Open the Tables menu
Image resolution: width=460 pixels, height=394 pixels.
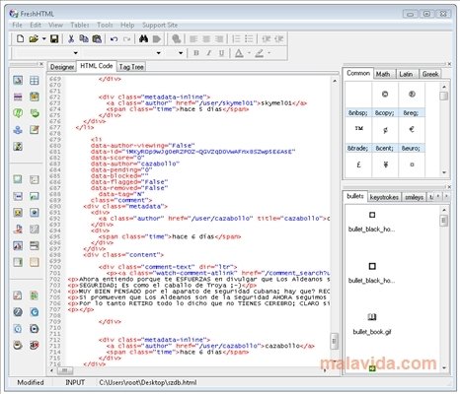tap(80, 25)
